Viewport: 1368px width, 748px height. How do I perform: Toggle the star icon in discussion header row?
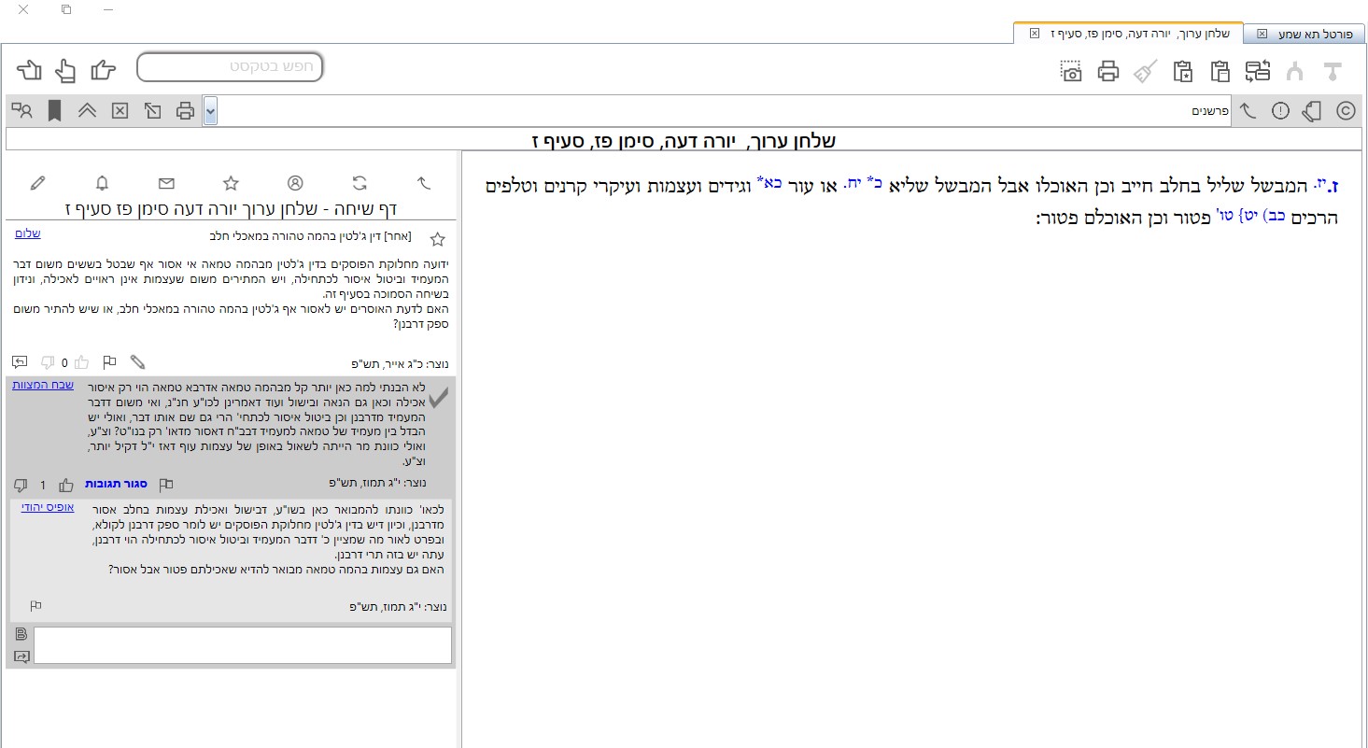(x=231, y=182)
